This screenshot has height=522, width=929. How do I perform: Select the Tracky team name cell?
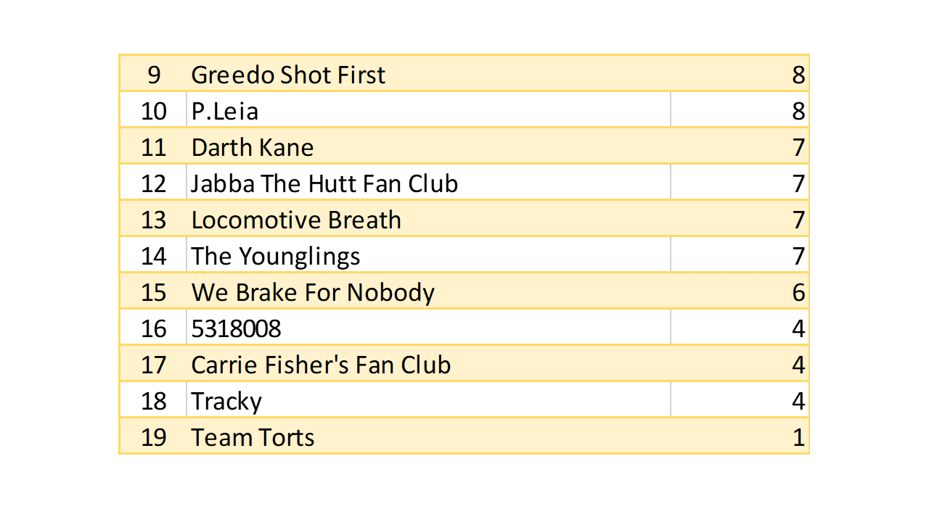coord(226,401)
